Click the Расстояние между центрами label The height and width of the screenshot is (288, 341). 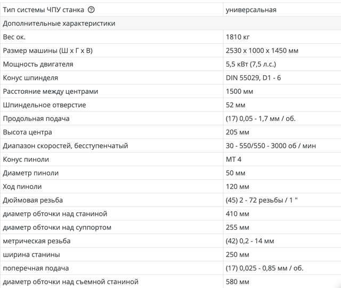pyautogui.click(x=51, y=91)
